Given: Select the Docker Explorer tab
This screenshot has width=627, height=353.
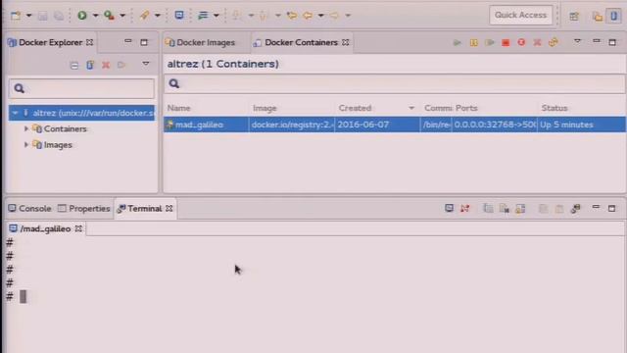Looking at the screenshot, I should (x=50, y=42).
